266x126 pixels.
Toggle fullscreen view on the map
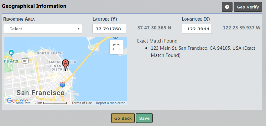116,47
